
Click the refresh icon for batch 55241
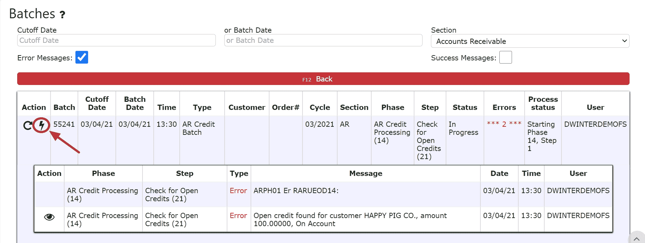pyautogui.click(x=27, y=125)
